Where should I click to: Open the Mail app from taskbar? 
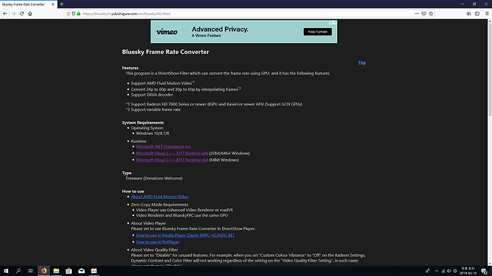(x=81, y=271)
